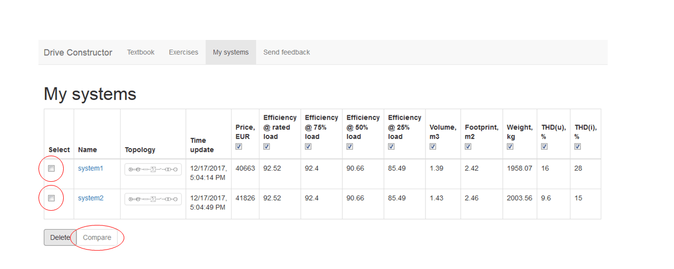Toggle the Efficiency @ 25% load checkbox

[391, 147]
